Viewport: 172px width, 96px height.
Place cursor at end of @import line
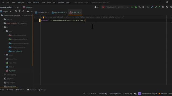[85, 21]
